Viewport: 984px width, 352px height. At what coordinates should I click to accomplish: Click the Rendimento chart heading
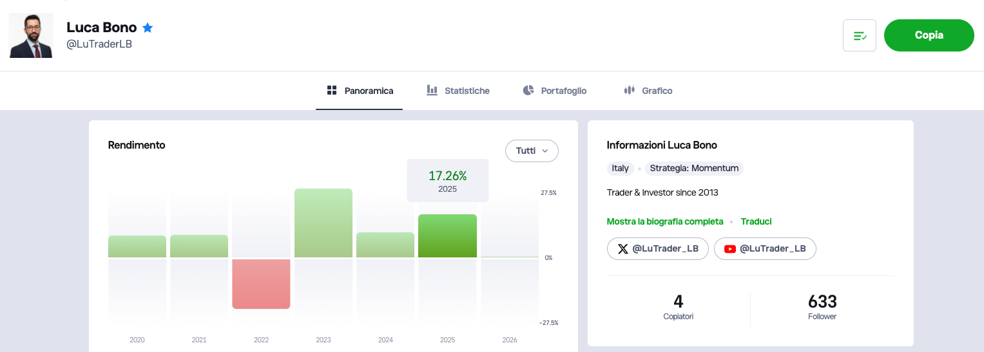(x=137, y=145)
